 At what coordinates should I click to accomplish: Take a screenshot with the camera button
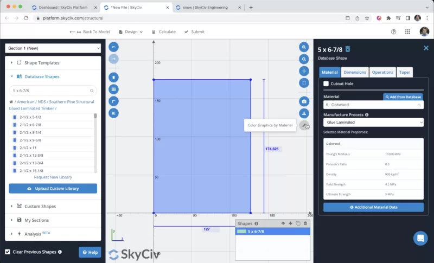click(x=304, y=101)
